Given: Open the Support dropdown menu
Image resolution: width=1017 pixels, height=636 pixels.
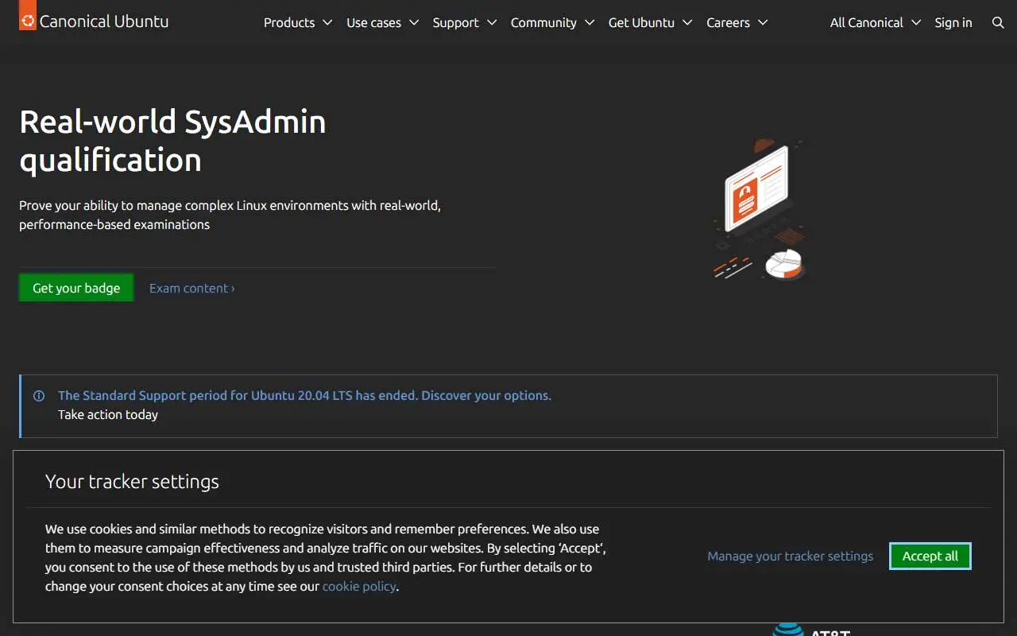Looking at the screenshot, I should coord(465,22).
